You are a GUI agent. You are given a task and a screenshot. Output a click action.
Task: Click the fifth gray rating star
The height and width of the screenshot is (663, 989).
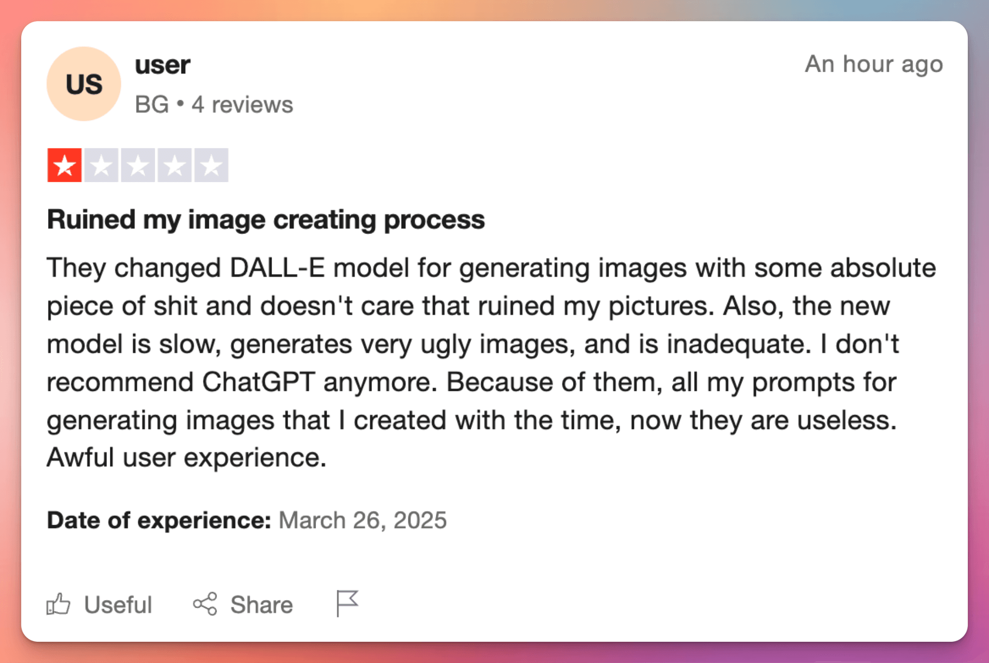(212, 165)
